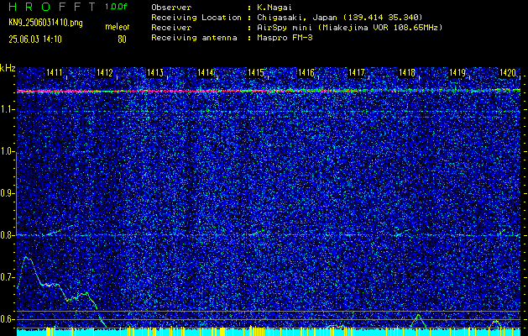Click the 1.0 frequency axis label
The width and height of the screenshot is (528, 336).
coord(7,152)
